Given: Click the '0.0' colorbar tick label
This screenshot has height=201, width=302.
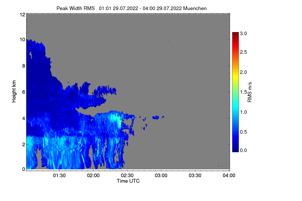Looking at the screenshot, I should tap(243, 150).
